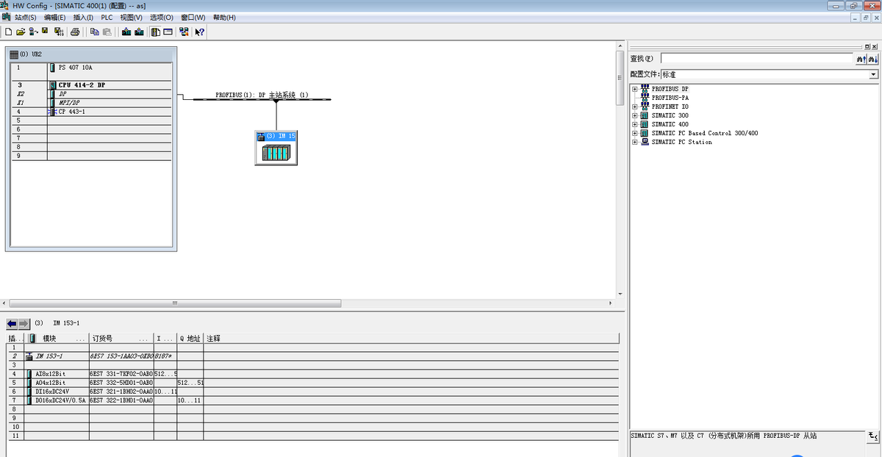Click the context Help arrow icon
Image resolution: width=882 pixels, height=457 pixels.
pos(199,32)
